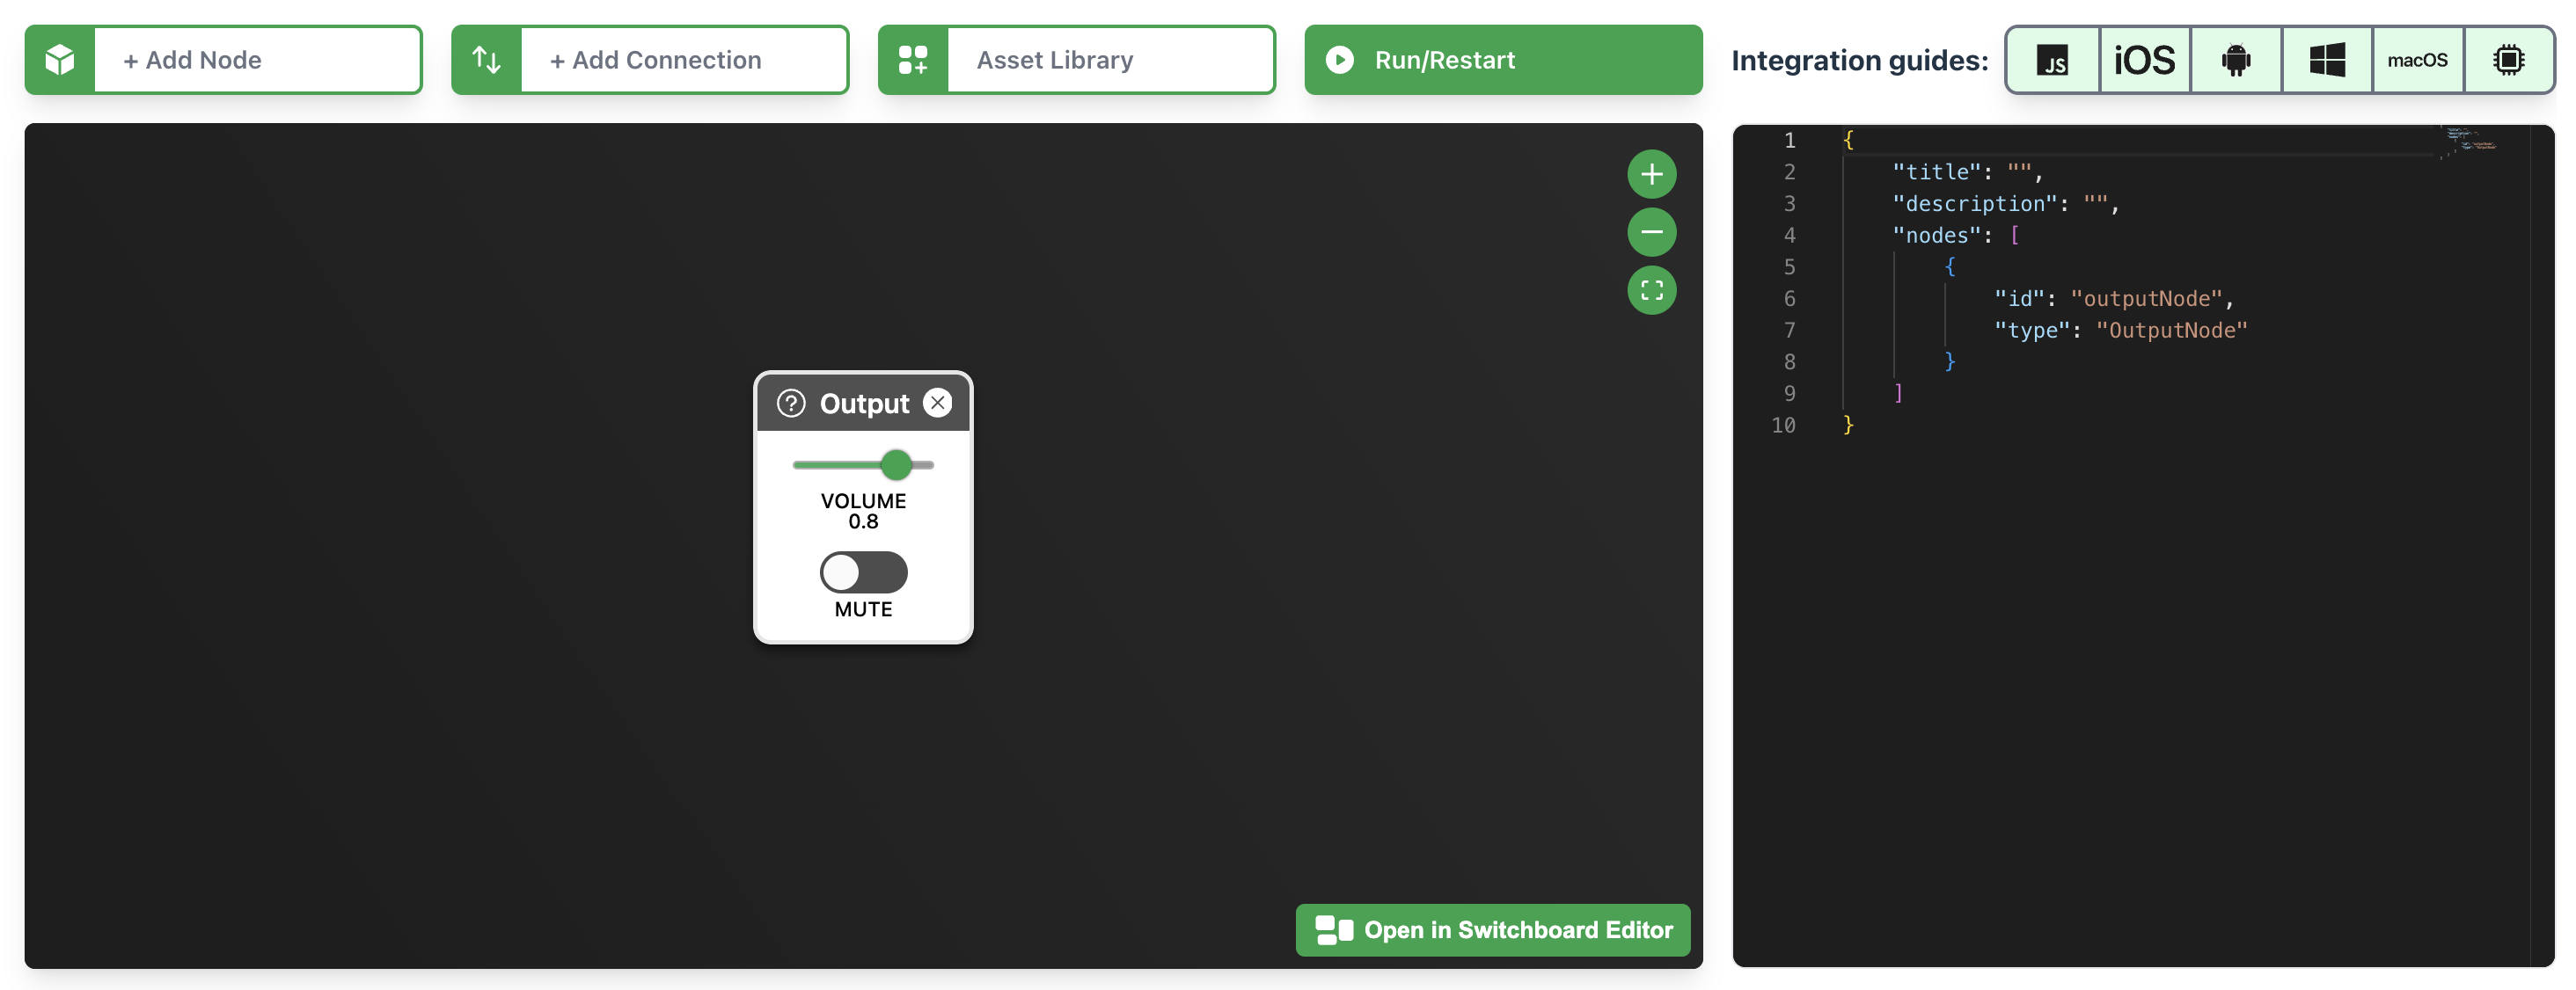Click the JS integration guide button
This screenshot has height=990, width=2576.
click(x=2053, y=57)
